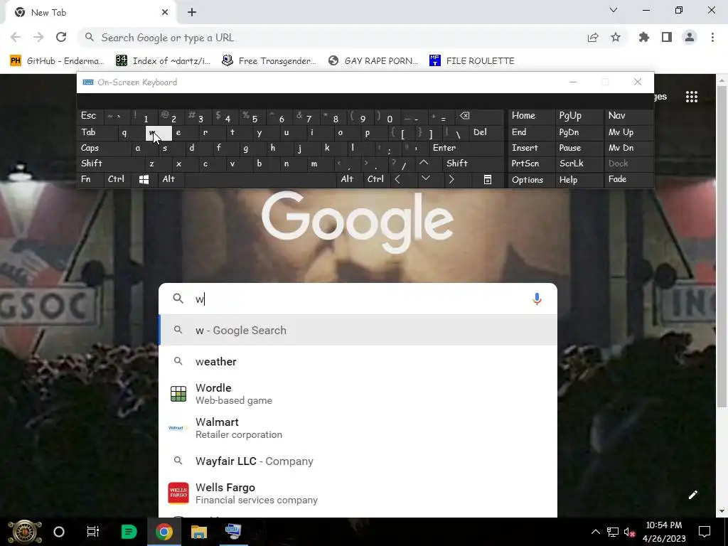Open the green chat app on the taskbar

pos(129,532)
